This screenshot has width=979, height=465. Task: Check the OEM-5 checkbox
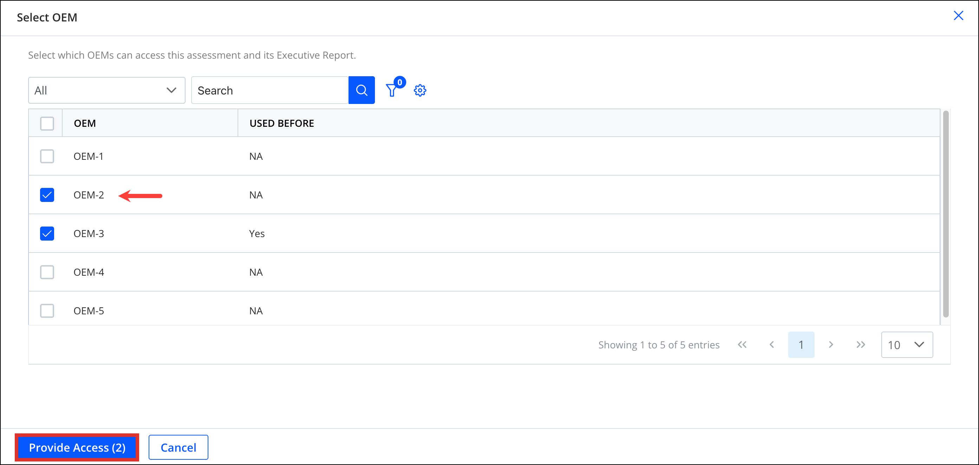[x=47, y=311]
